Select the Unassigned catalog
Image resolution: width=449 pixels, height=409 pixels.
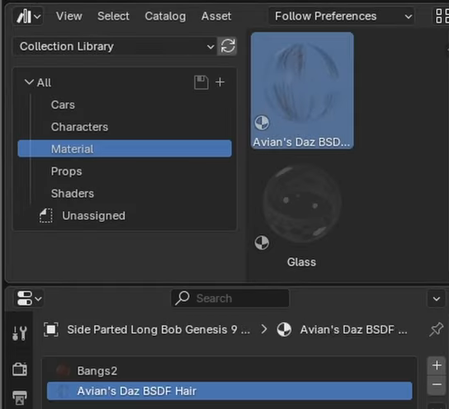click(x=125, y=216)
